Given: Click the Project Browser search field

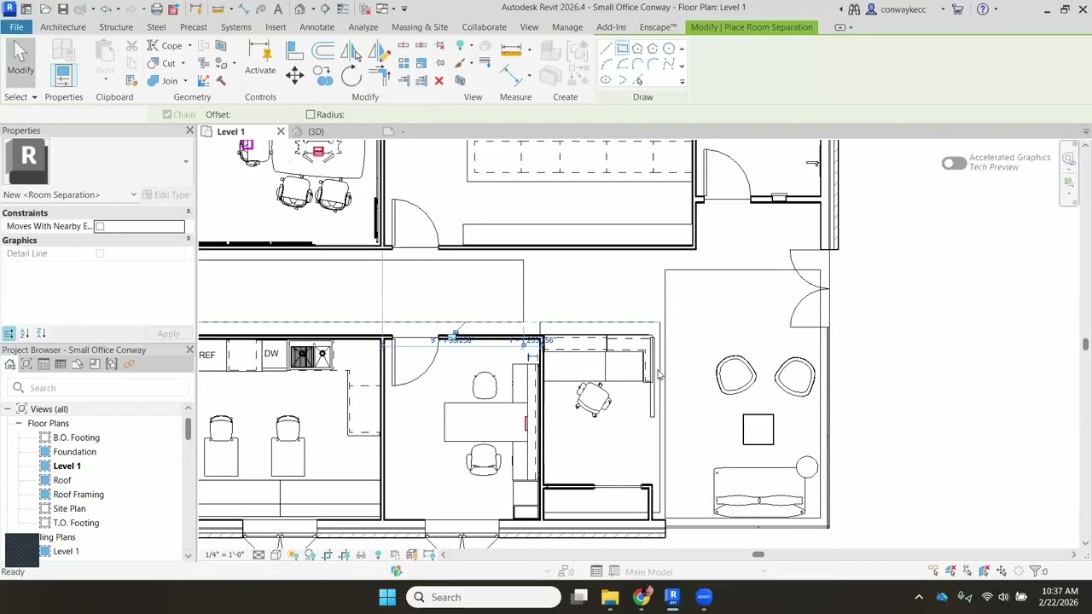Looking at the screenshot, I should tap(98, 388).
